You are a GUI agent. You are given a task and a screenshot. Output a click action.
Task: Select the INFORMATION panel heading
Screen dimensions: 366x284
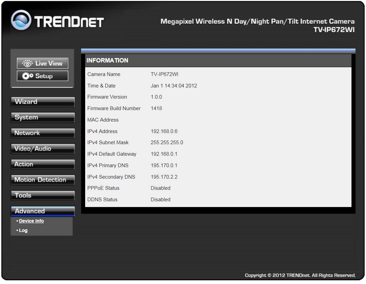(x=107, y=60)
